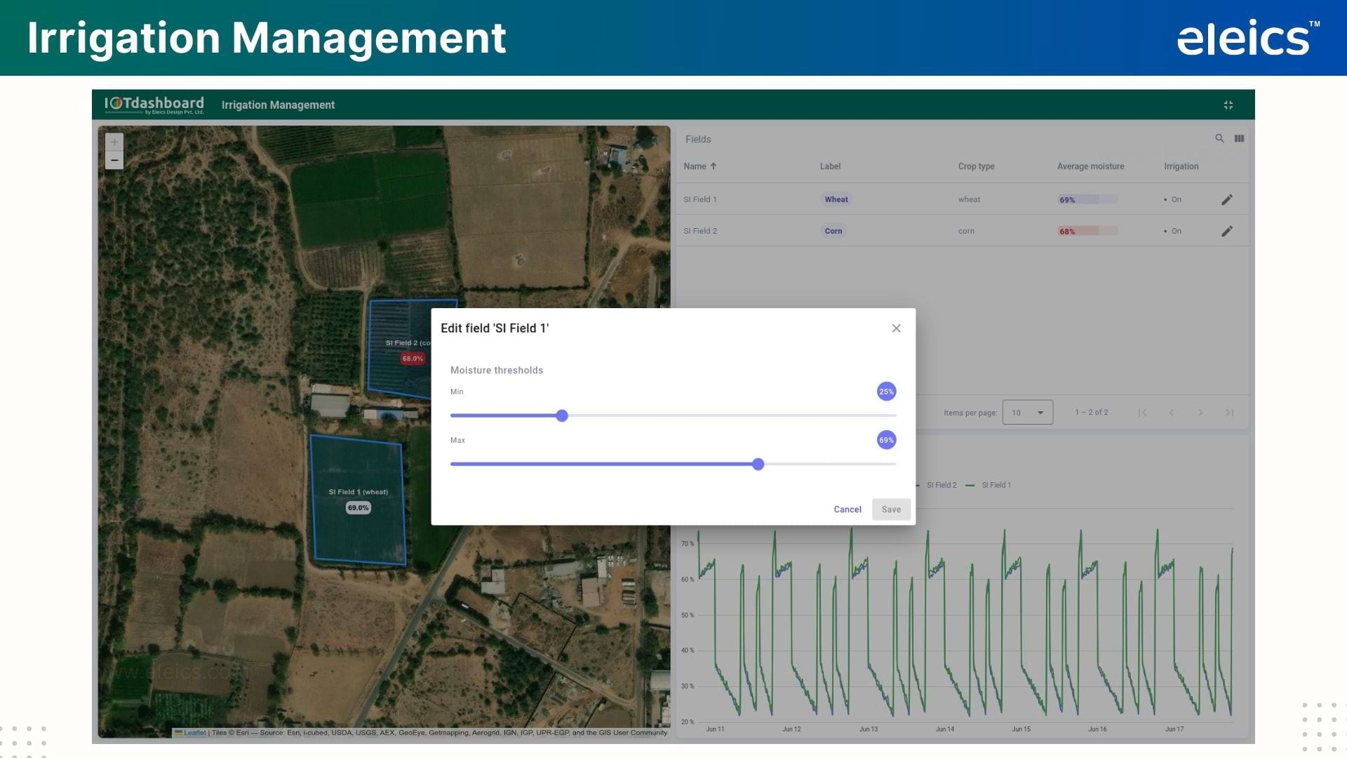Zoom out on the map
The height and width of the screenshot is (758, 1347).
coord(114,161)
